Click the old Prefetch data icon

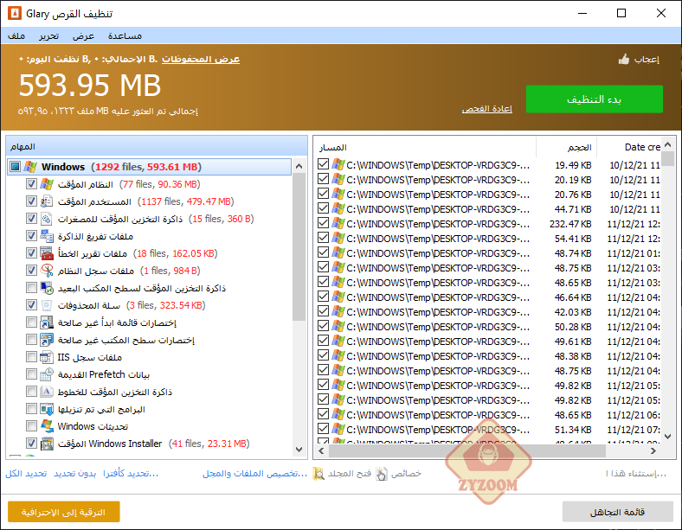click(47, 374)
